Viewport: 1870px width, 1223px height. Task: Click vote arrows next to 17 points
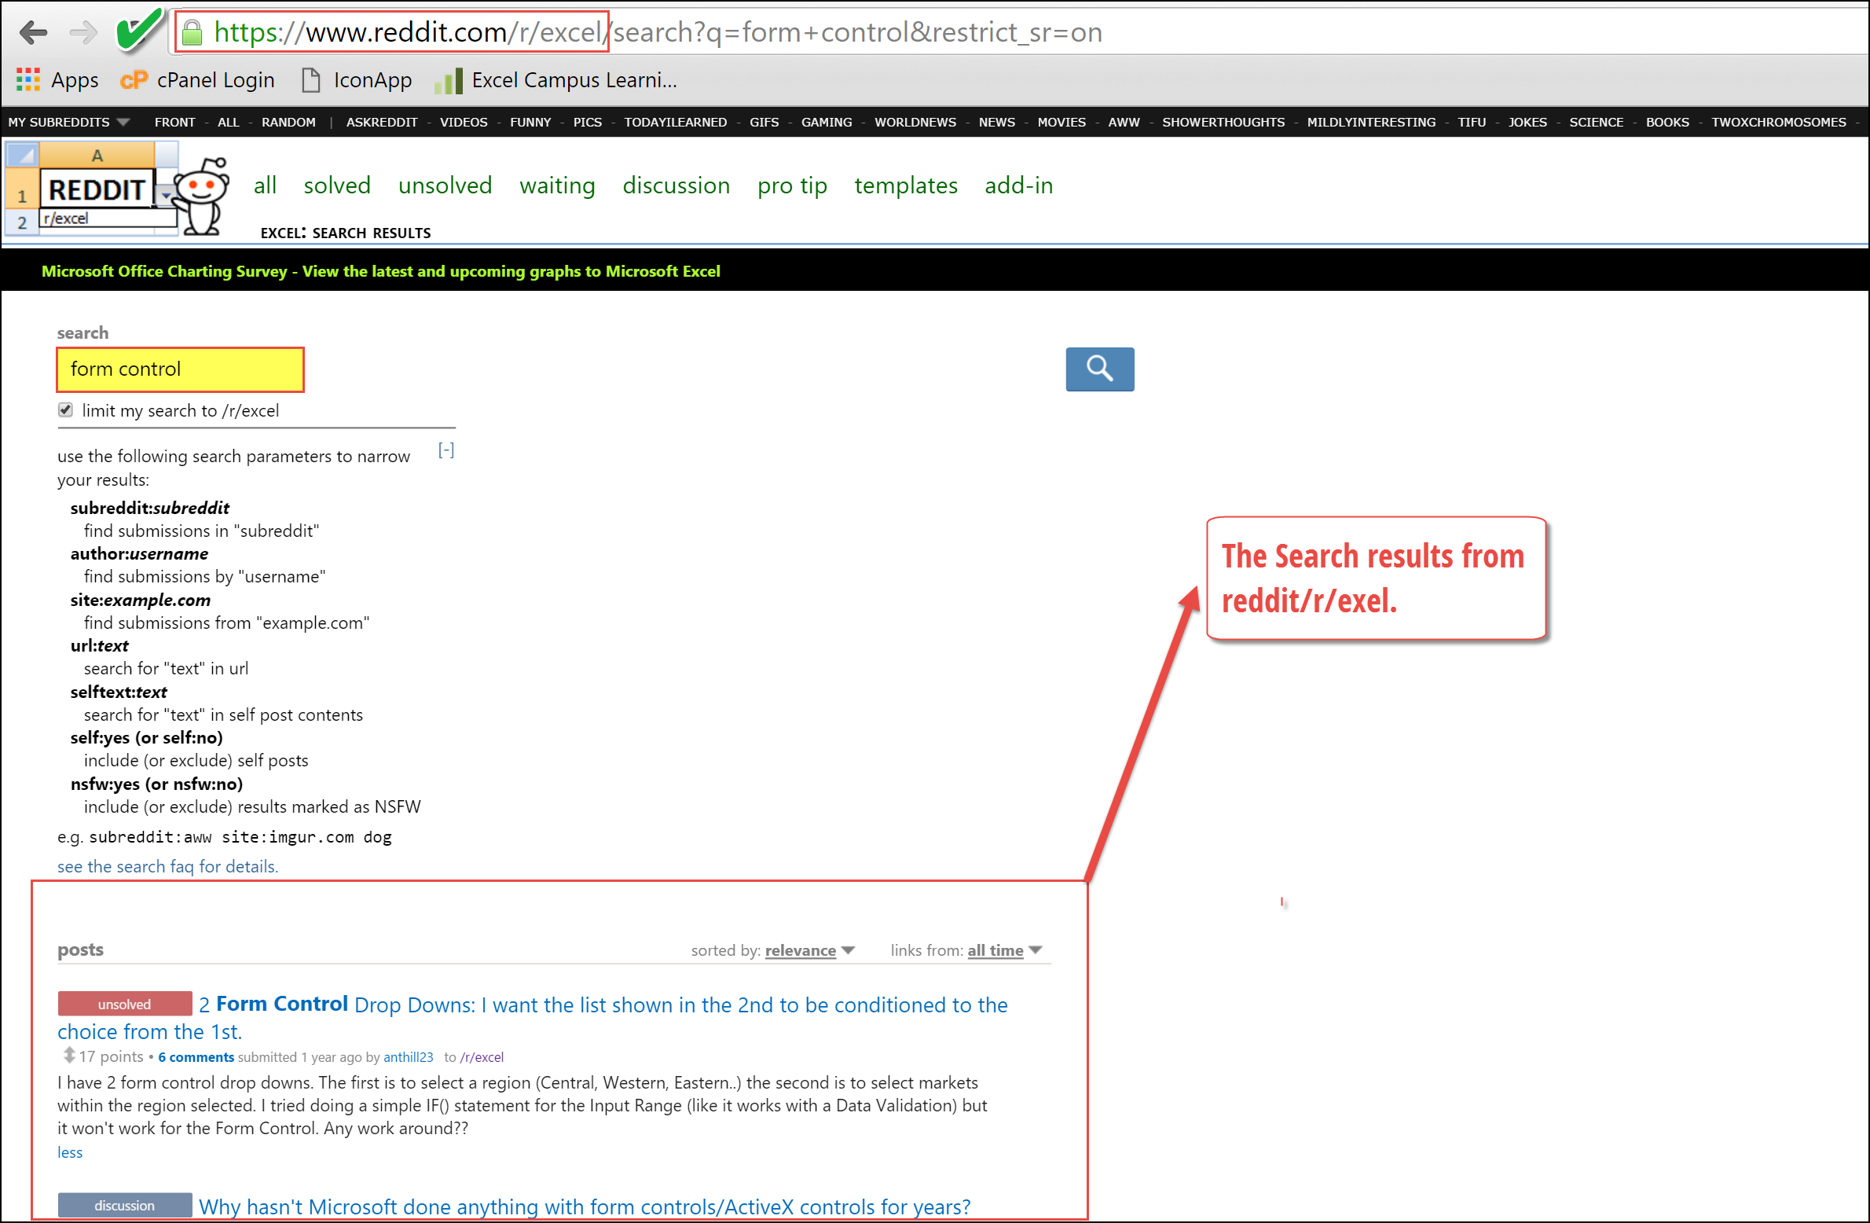click(x=69, y=1055)
